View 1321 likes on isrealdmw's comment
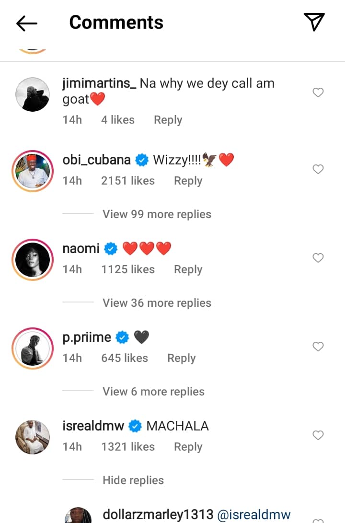 128,447
